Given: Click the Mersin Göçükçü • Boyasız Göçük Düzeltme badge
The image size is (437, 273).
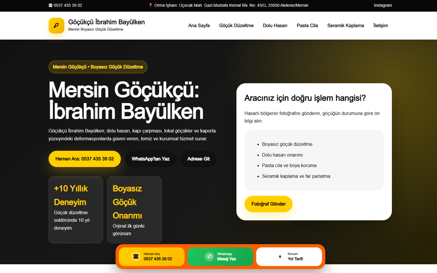Looking at the screenshot, I should tap(98, 67).
